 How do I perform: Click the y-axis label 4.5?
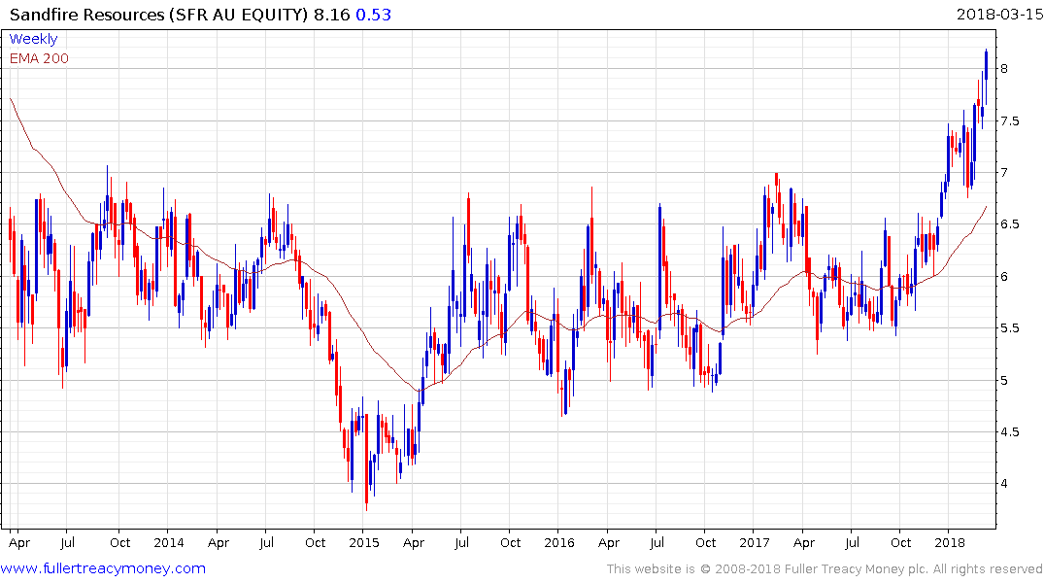[1009, 431]
